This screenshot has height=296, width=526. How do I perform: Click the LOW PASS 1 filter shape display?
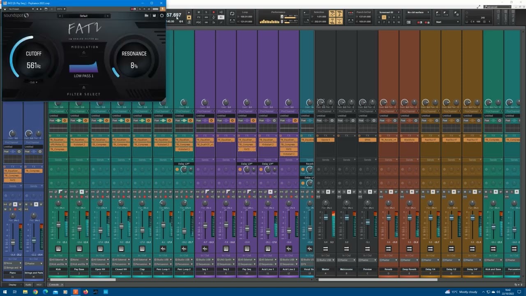84,67
